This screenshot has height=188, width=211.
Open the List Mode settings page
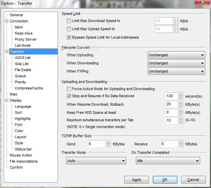tap(23, 45)
